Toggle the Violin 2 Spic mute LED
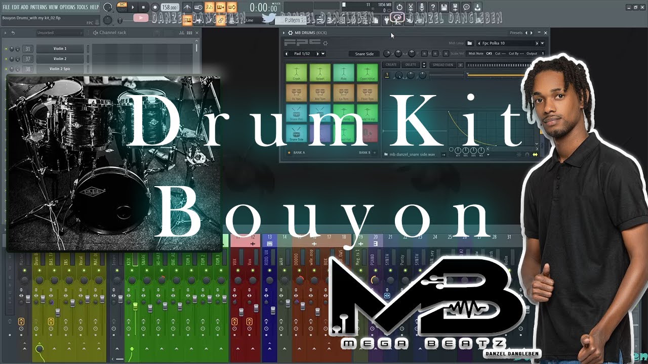648x364 pixels. click(6, 69)
